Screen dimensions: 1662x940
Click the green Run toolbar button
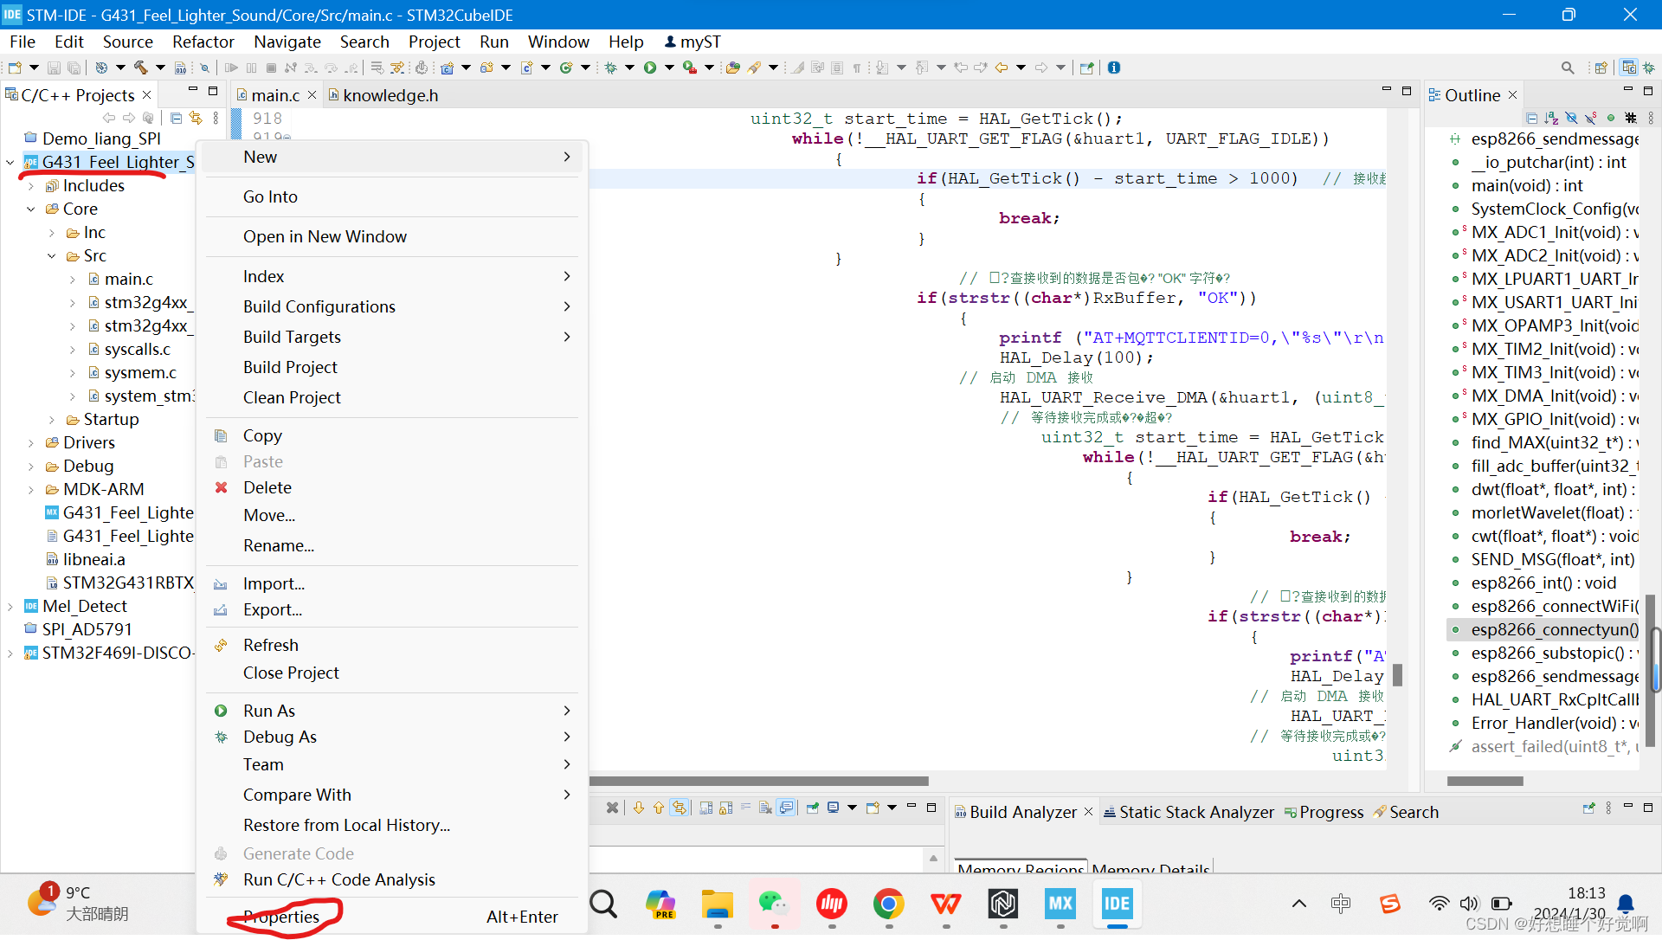[650, 68]
